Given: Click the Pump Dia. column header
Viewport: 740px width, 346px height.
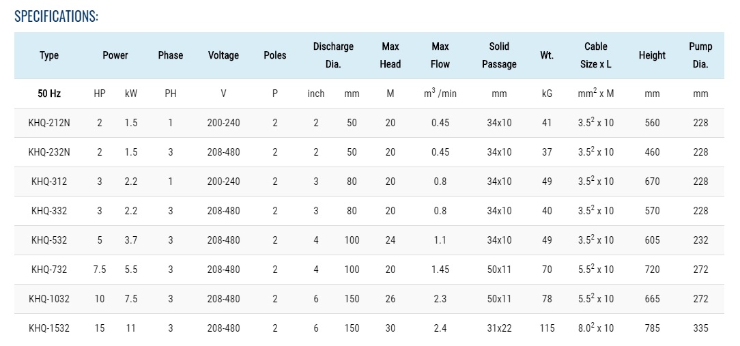Looking at the screenshot, I should pos(700,55).
